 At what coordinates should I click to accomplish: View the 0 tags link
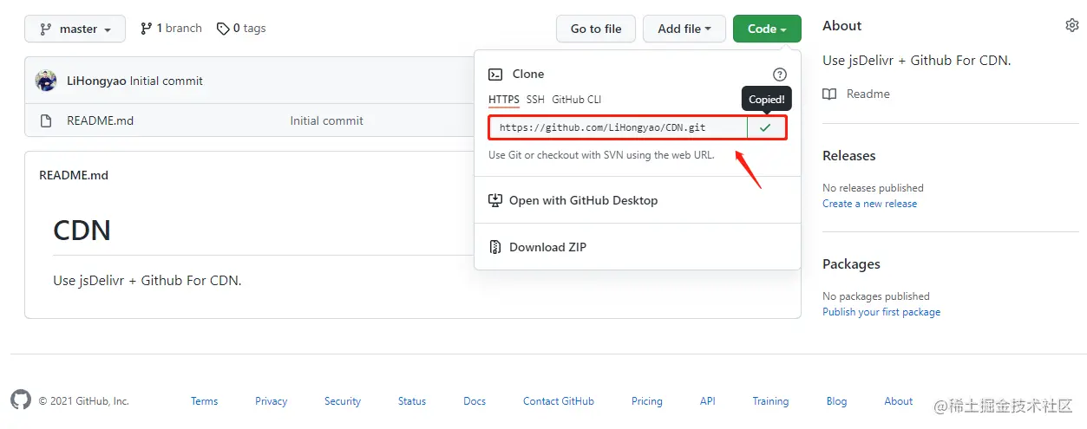coord(241,29)
